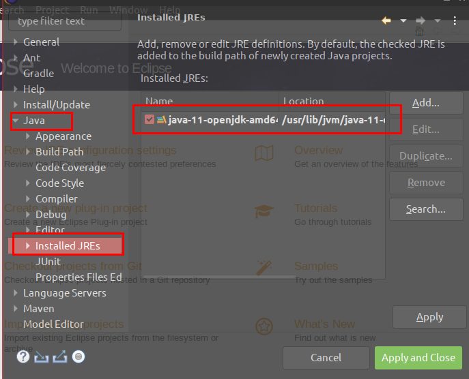
Task: Sort by the Location column header
Action: point(332,101)
